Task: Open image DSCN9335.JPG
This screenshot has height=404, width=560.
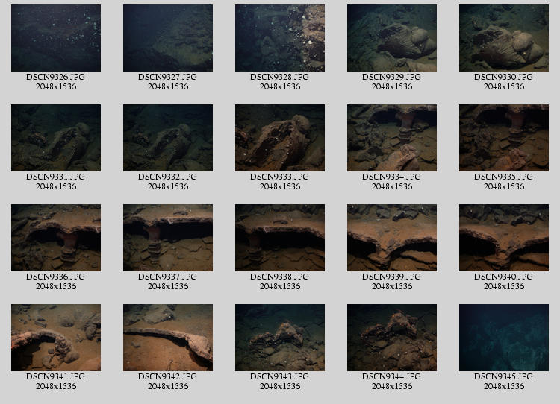Action: point(504,138)
